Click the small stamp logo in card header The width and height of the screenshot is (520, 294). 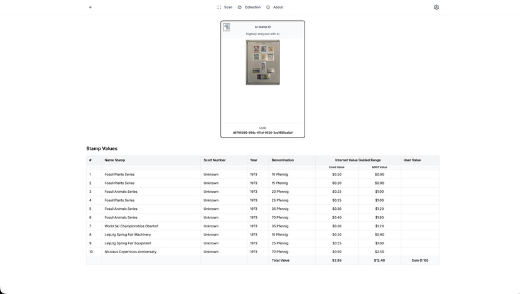(x=226, y=27)
